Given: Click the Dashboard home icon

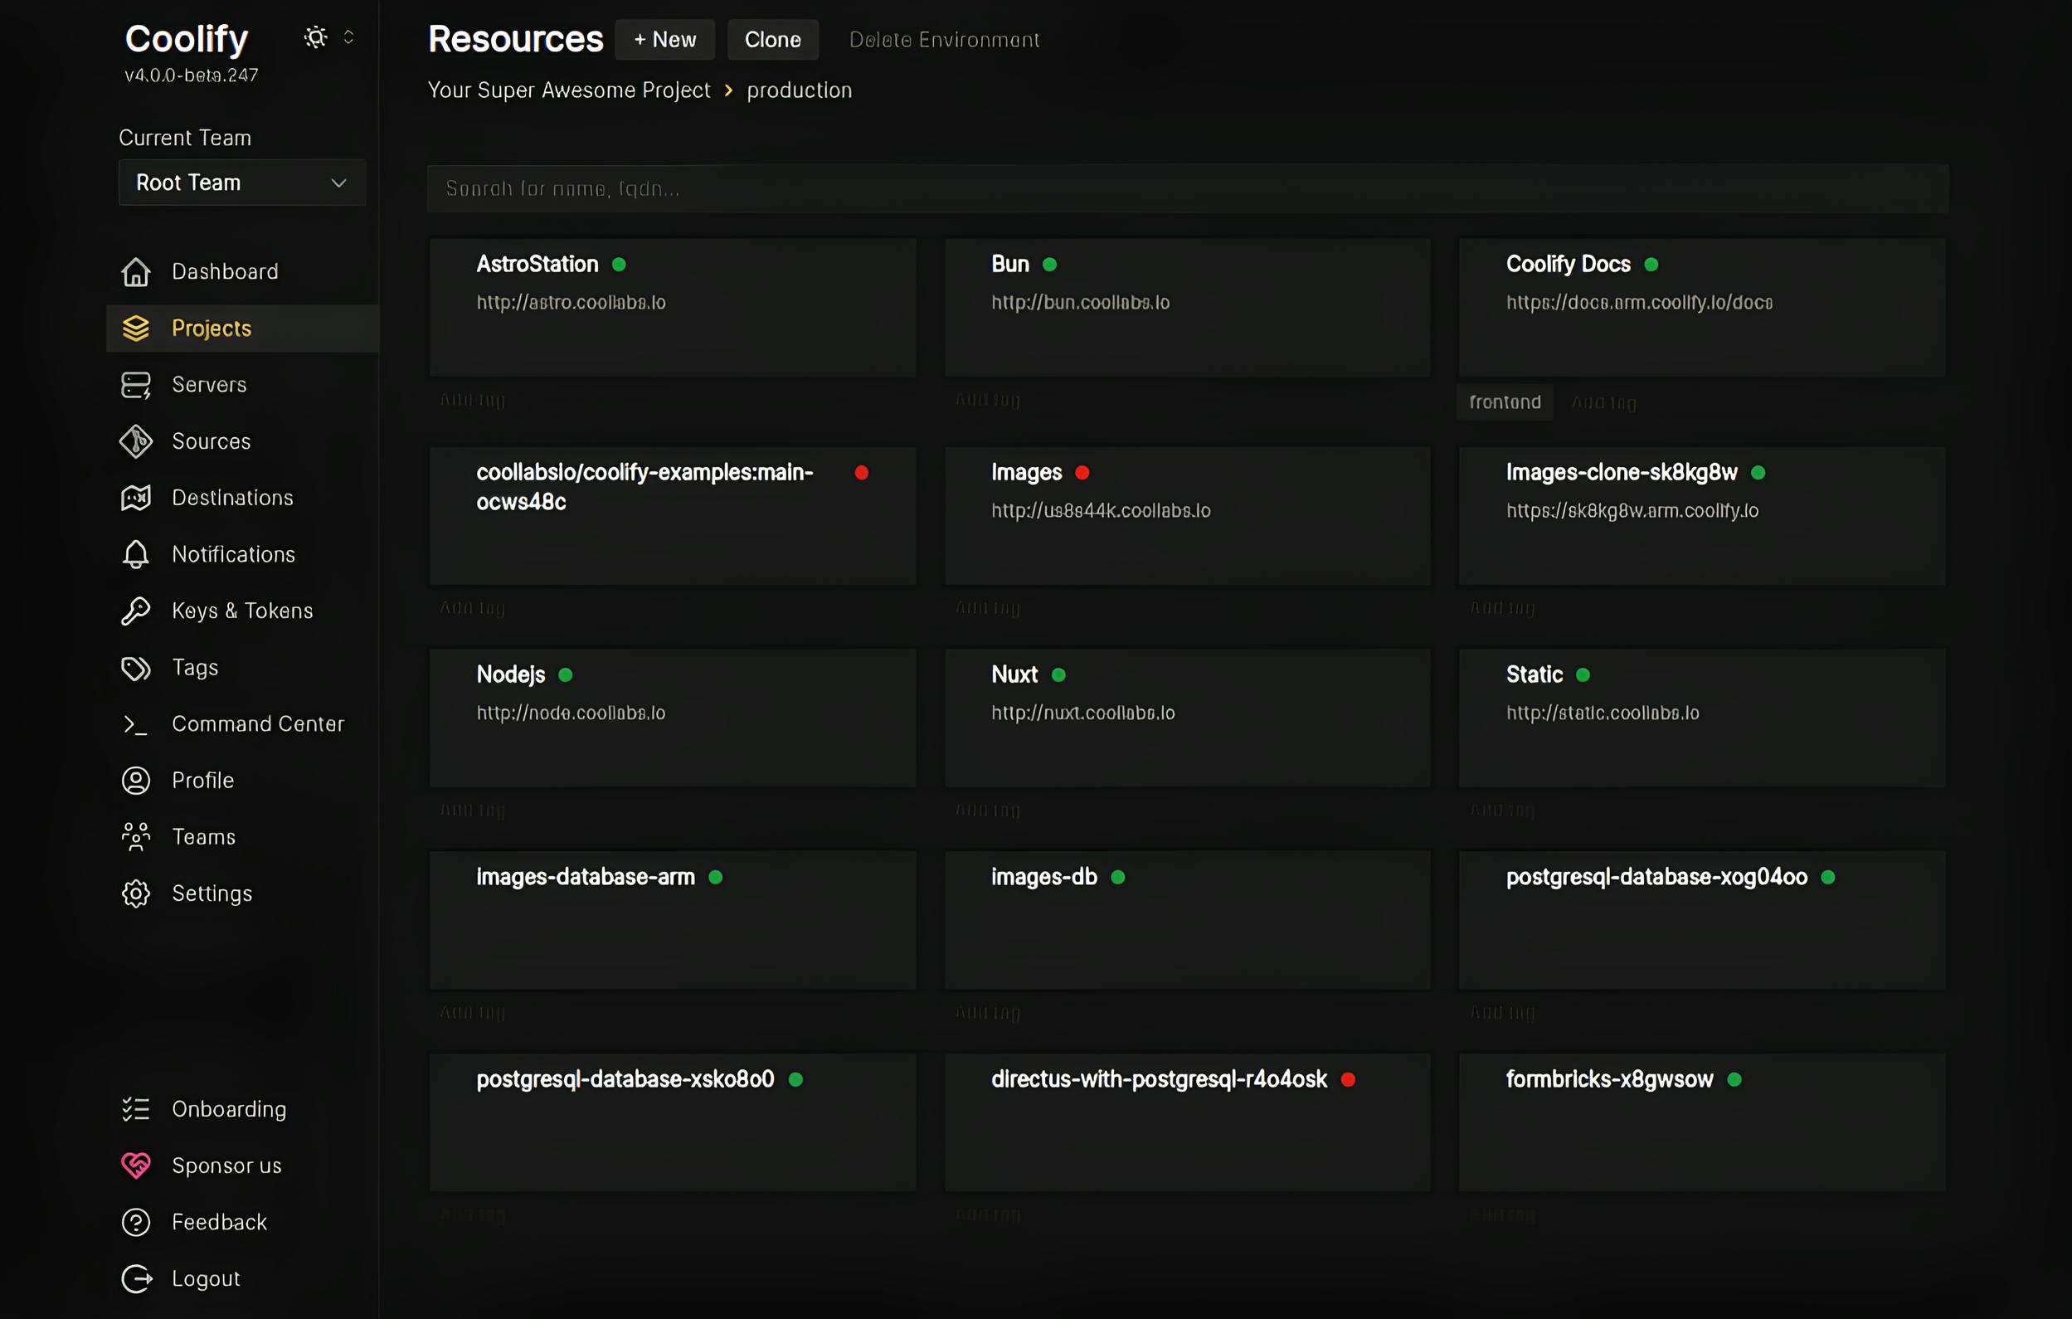Looking at the screenshot, I should [136, 272].
